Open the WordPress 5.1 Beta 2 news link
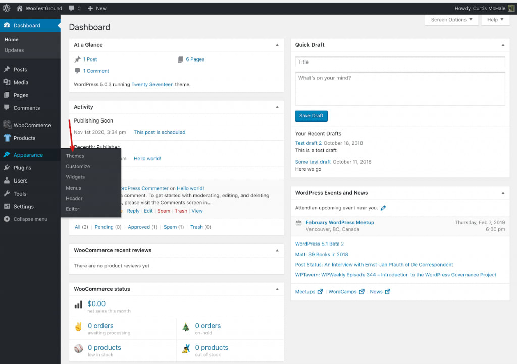The image size is (517, 364). [319, 244]
